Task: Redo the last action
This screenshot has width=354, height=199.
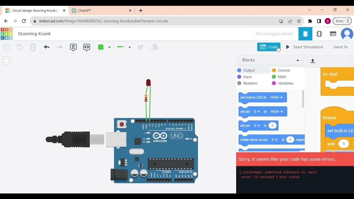Action: pos(59,47)
